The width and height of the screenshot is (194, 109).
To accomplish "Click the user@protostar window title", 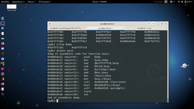I will (108, 24).
